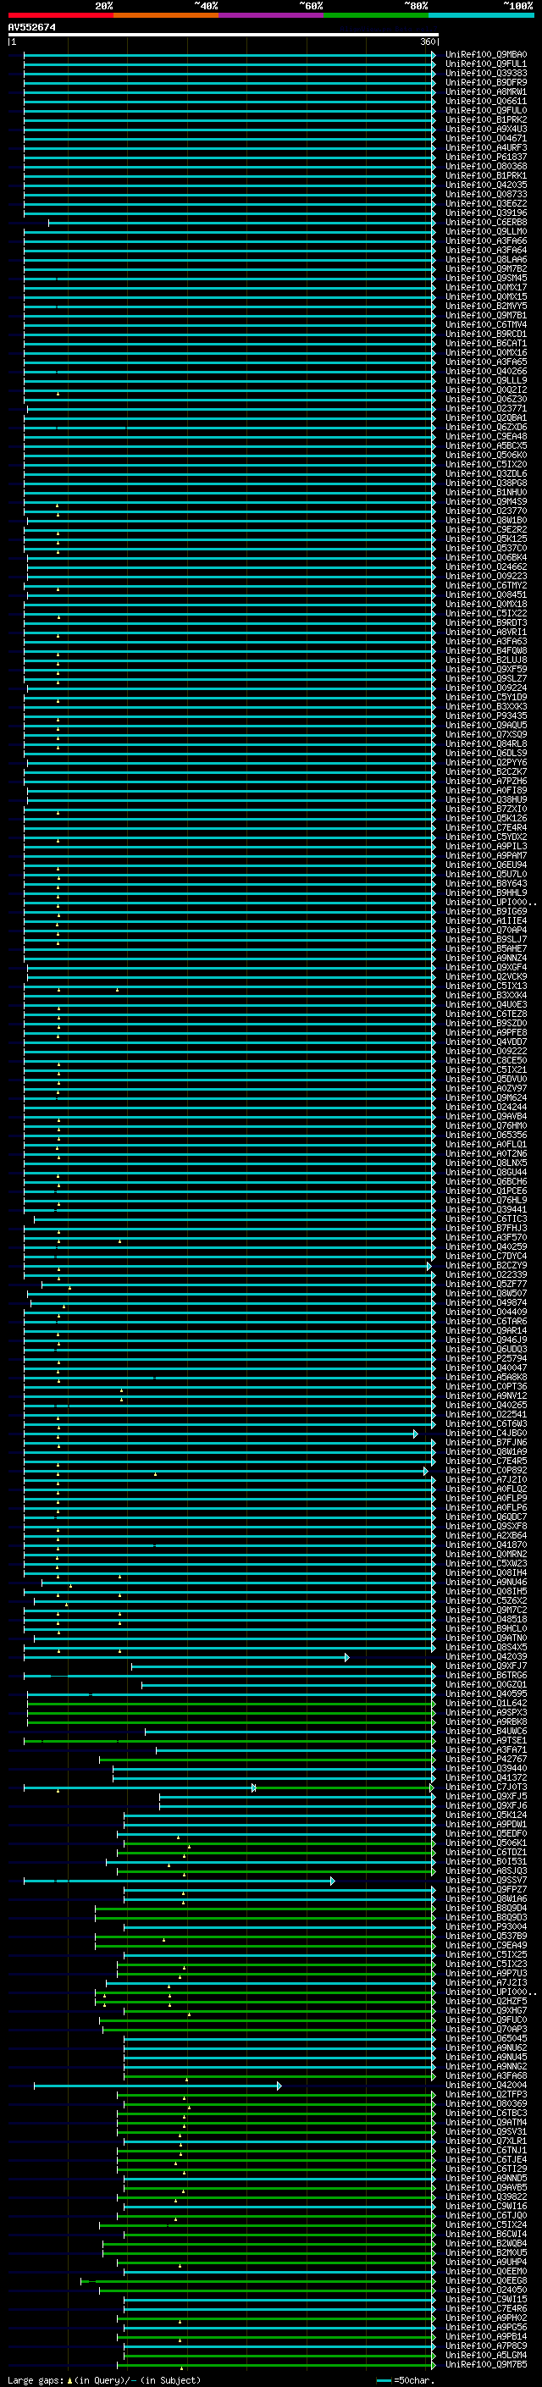Select hit label UniRef100_Q9LLM0
The height and width of the screenshot is (2387, 542).
click(x=486, y=232)
